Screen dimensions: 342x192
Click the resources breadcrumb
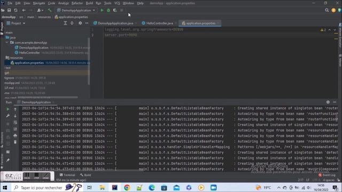[x=44, y=17]
